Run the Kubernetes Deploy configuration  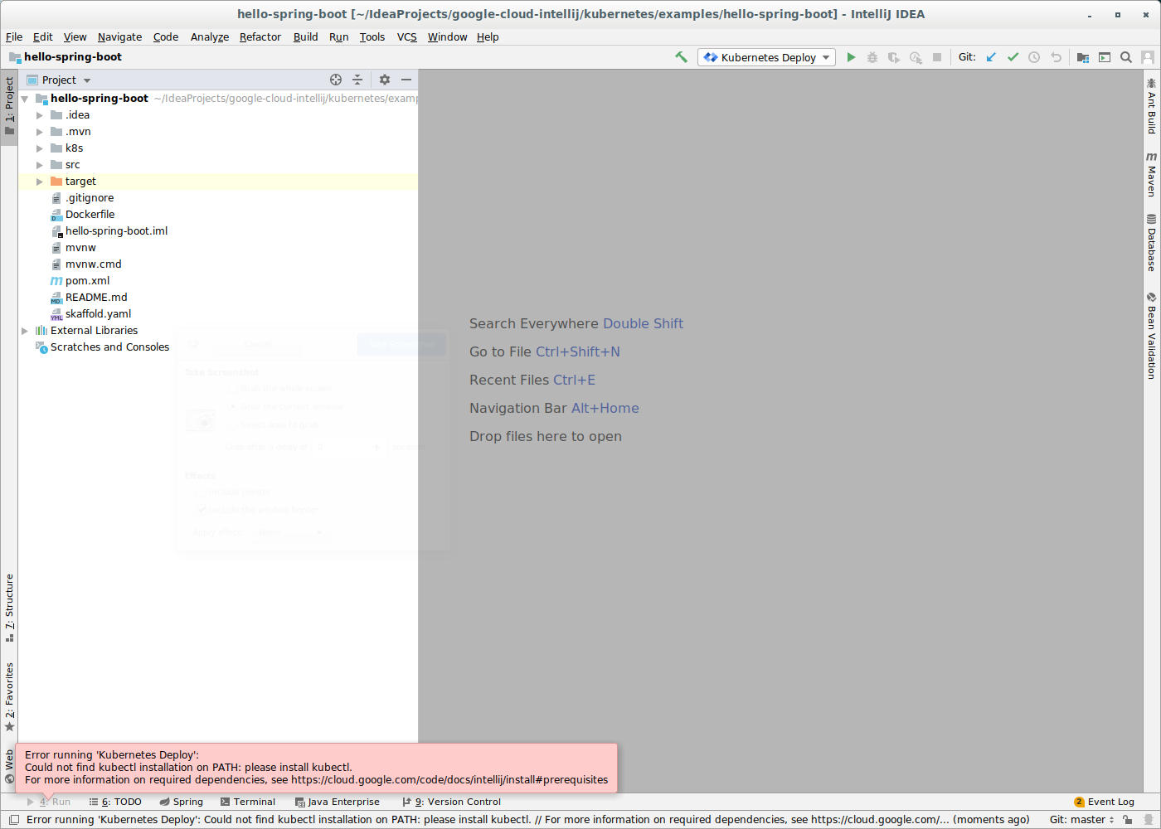pos(851,57)
